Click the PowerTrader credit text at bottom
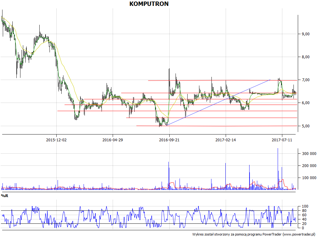Viewport: 317px width, 238px height. click(254, 234)
